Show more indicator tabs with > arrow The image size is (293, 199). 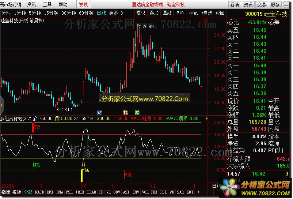click(x=198, y=192)
